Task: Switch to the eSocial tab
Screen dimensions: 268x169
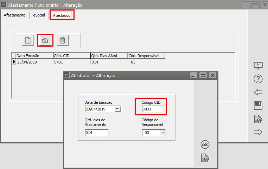Action: pos(39,15)
